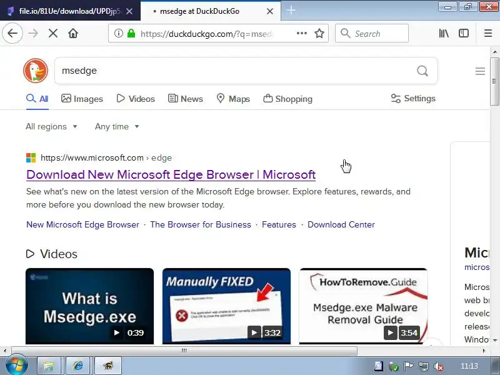Open DuckDuckGo Settings dropdown

pos(413,99)
